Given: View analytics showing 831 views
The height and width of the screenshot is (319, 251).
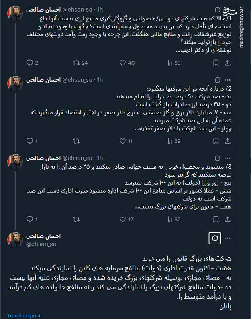Looking at the screenshot, I should [167, 63].
